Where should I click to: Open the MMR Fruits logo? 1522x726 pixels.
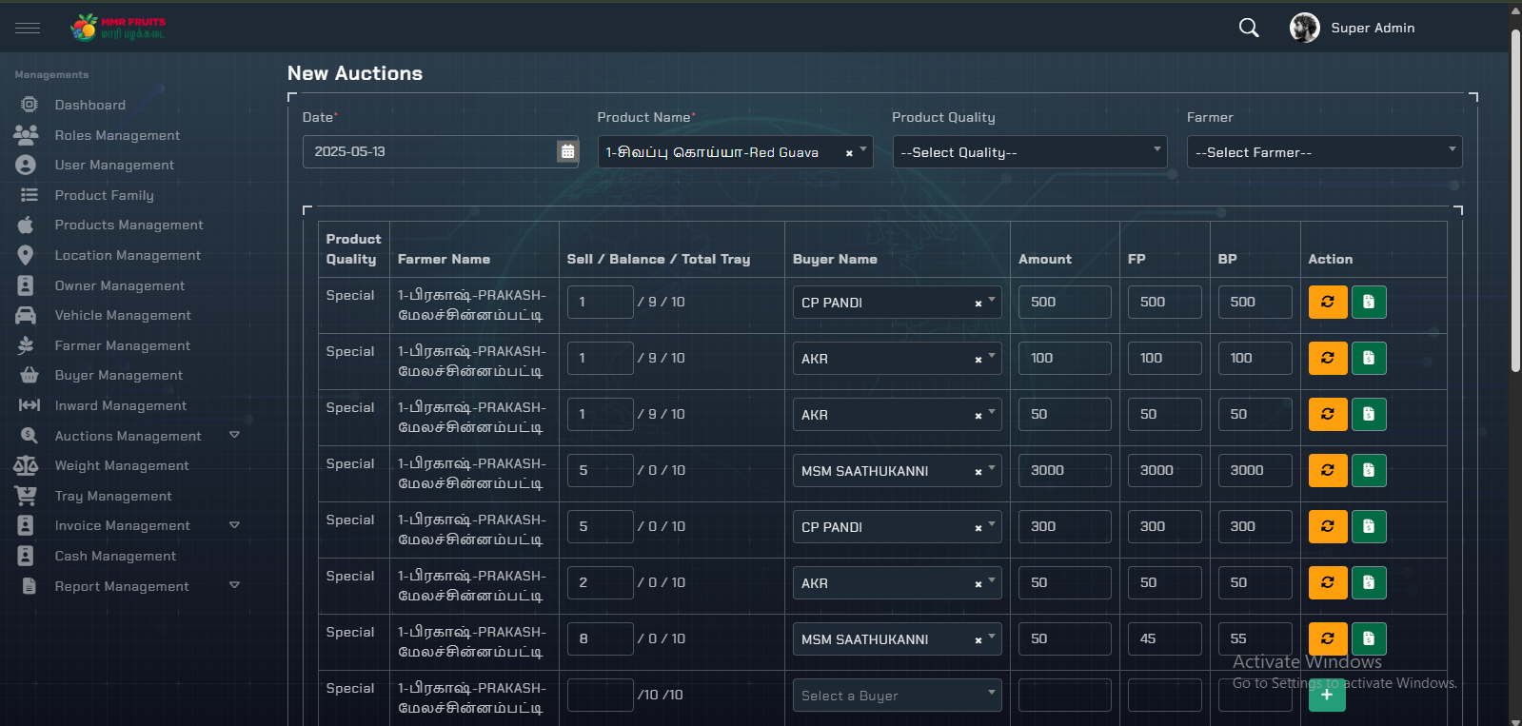[x=118, y=28]
